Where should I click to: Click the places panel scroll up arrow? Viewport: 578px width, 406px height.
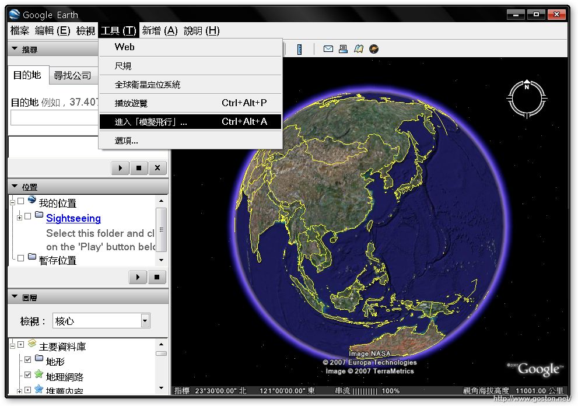click(161, 201)
